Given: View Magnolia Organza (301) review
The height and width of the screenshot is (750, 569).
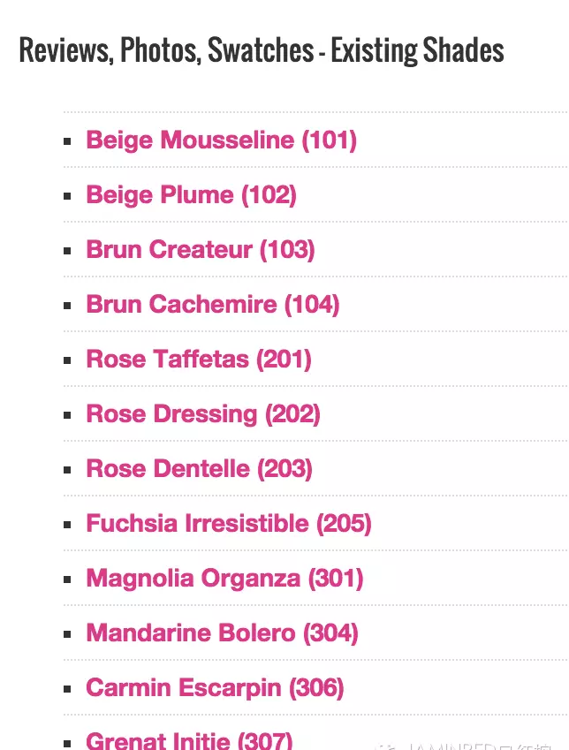Looking at the screenshot, I should [x=225, y=579].
